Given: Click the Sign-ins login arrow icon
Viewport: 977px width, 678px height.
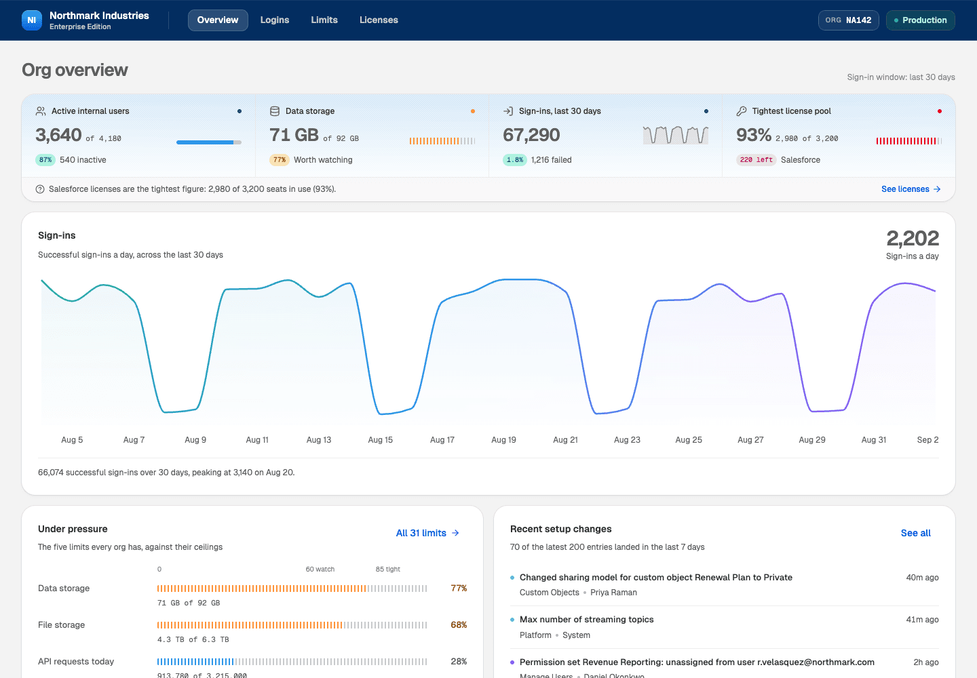Looking at the screenshot, I should 508,111.
